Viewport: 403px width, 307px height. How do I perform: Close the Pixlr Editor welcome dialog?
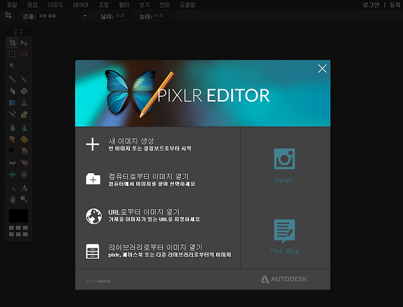[x=322, y=69]
